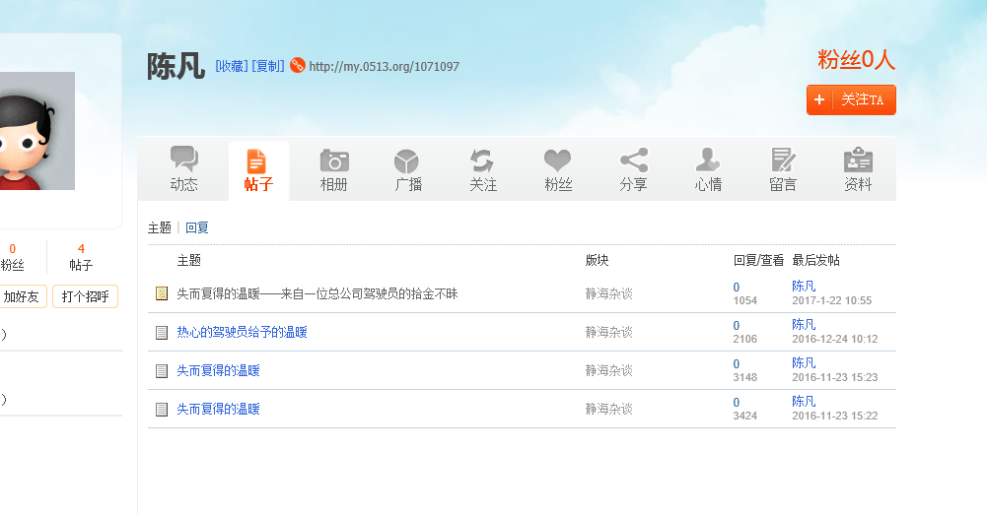
Task: Click the 打个招呼 greet button
Action: click(x=85, y=296)
